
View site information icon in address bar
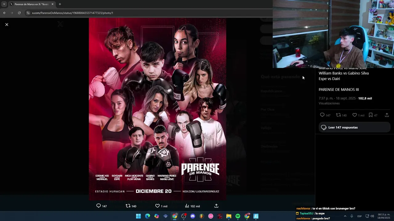click(x=28, y=13)
